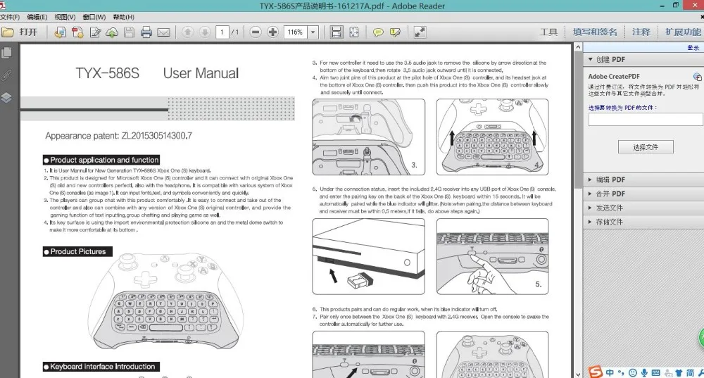Add a sticky note comment
The height and width of the screenshot is (378, 704).
pyautogui.click(x=378, y=32)
